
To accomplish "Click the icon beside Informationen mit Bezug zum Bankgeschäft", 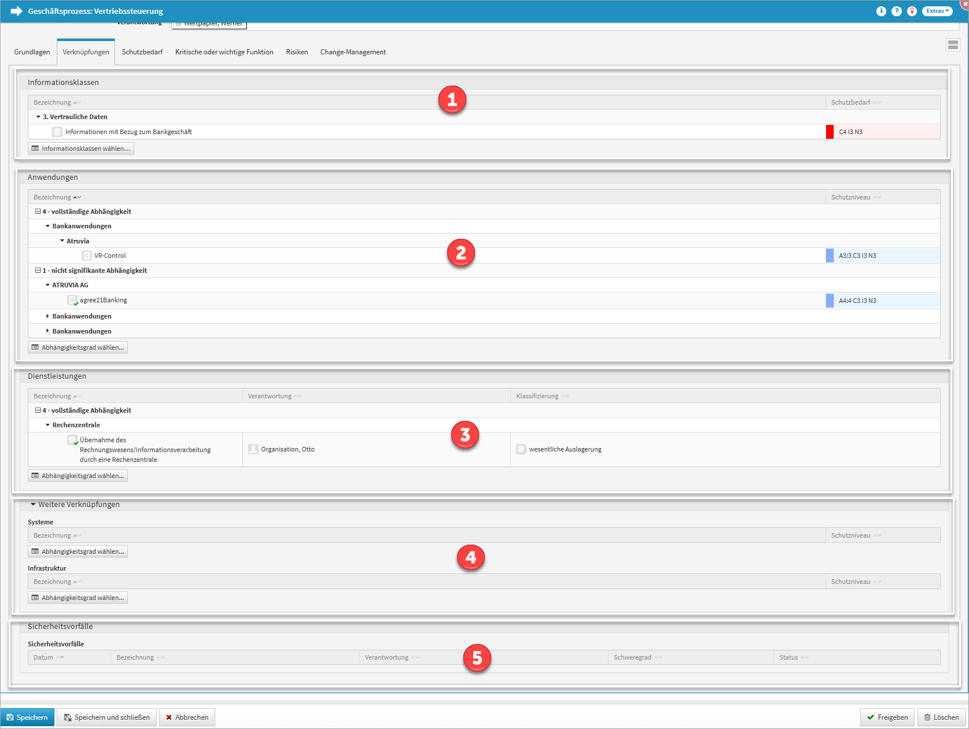I will coord(57,132).
